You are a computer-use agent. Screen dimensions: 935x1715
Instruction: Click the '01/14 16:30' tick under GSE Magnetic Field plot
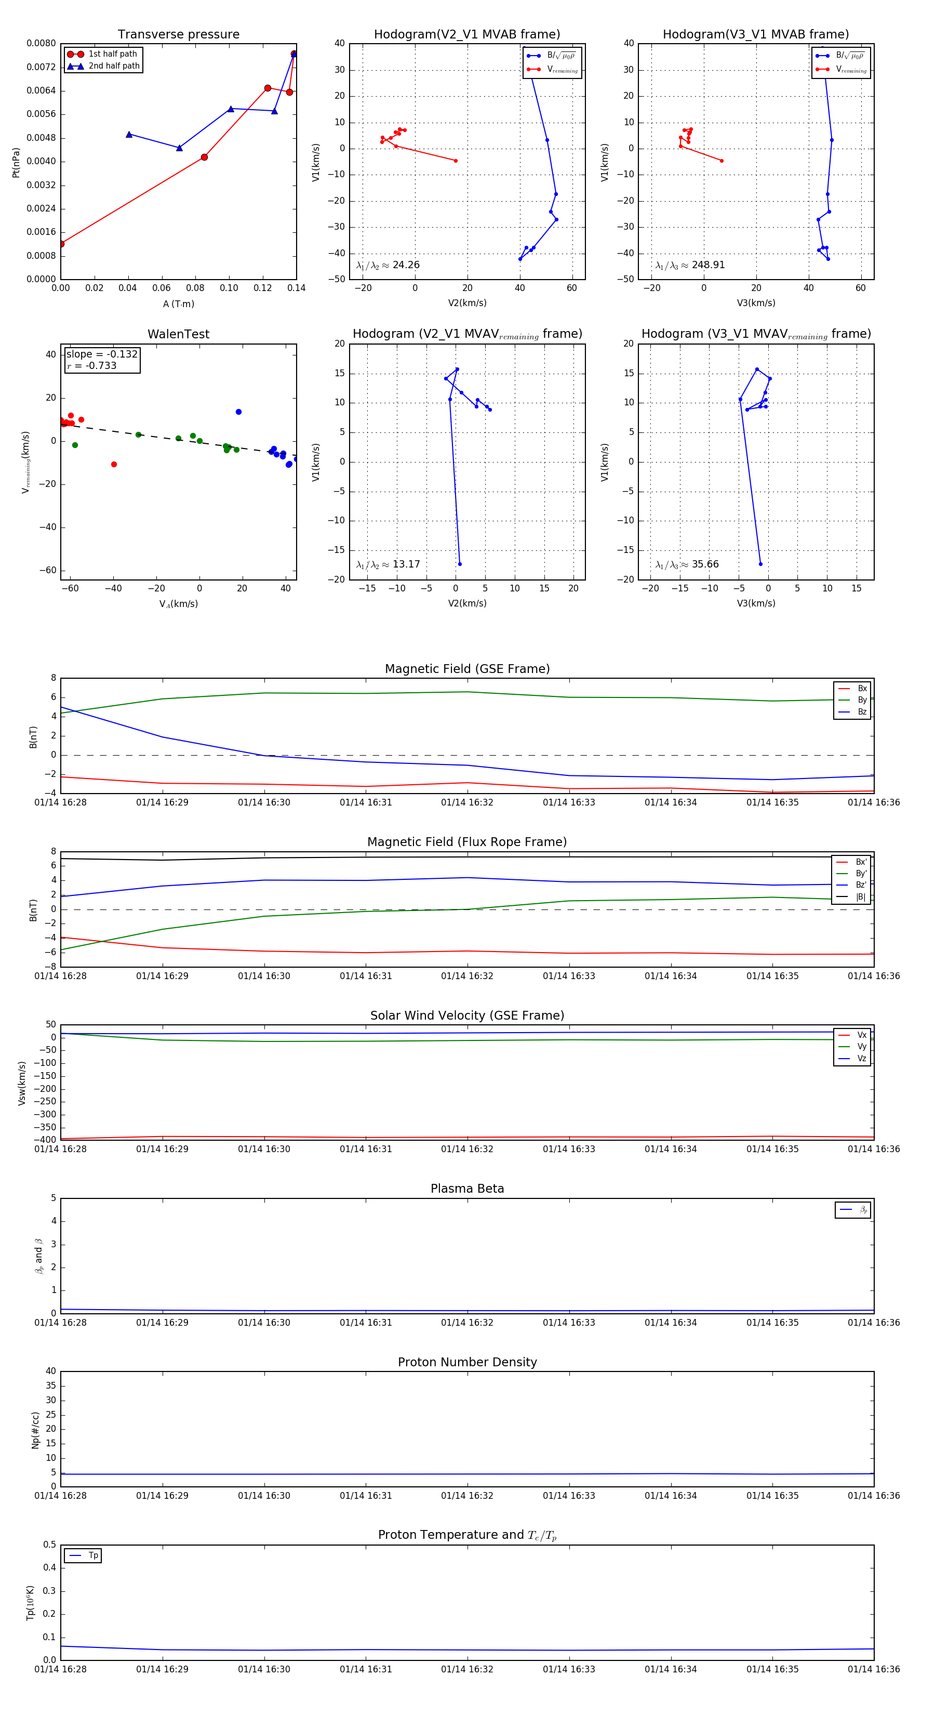click(x=264, y=802)
